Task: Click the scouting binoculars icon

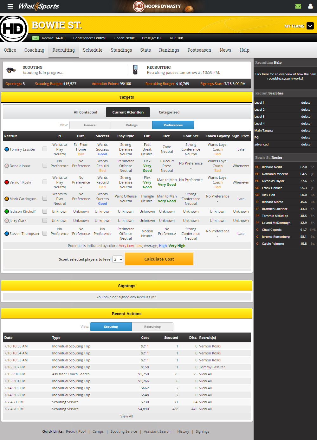Action: [x=11, y=70]
